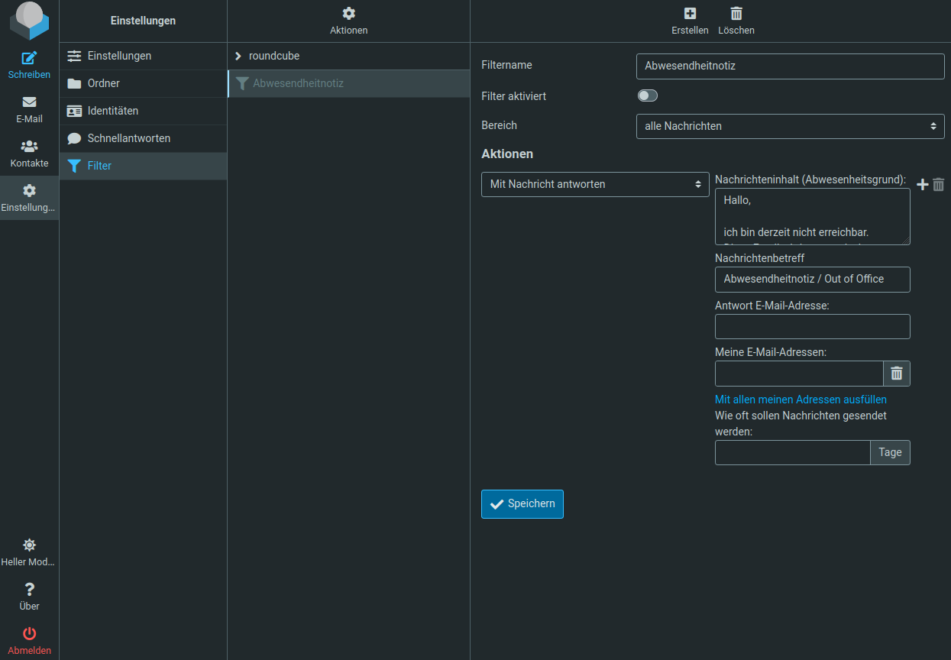Open the 'Mit Nachricht antworten' action dropdown
Viewport: 951px width, 660px height.
point(595,184)
